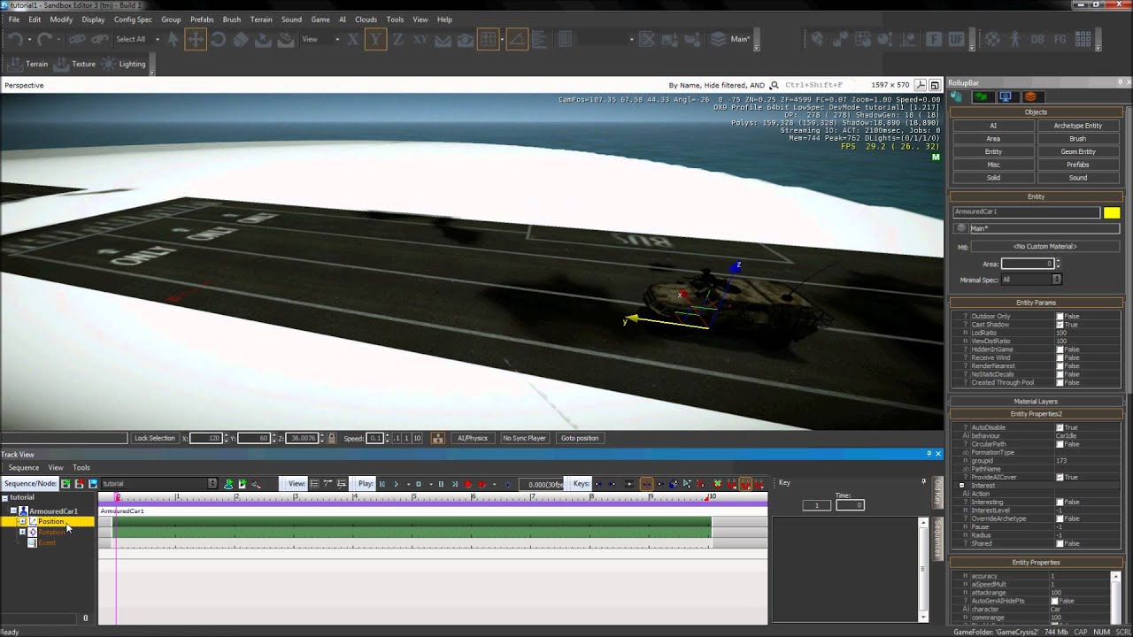Toggle the Outdoor Only checkbox
Viewport: 1133px width, 637px height.
click(x=1060, y=316)
